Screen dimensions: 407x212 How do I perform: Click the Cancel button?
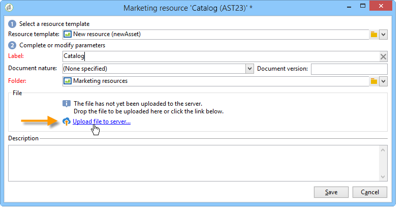click(370, 192)
